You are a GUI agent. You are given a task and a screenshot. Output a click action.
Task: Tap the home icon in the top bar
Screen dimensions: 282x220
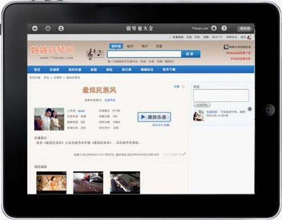pos(214,28)
